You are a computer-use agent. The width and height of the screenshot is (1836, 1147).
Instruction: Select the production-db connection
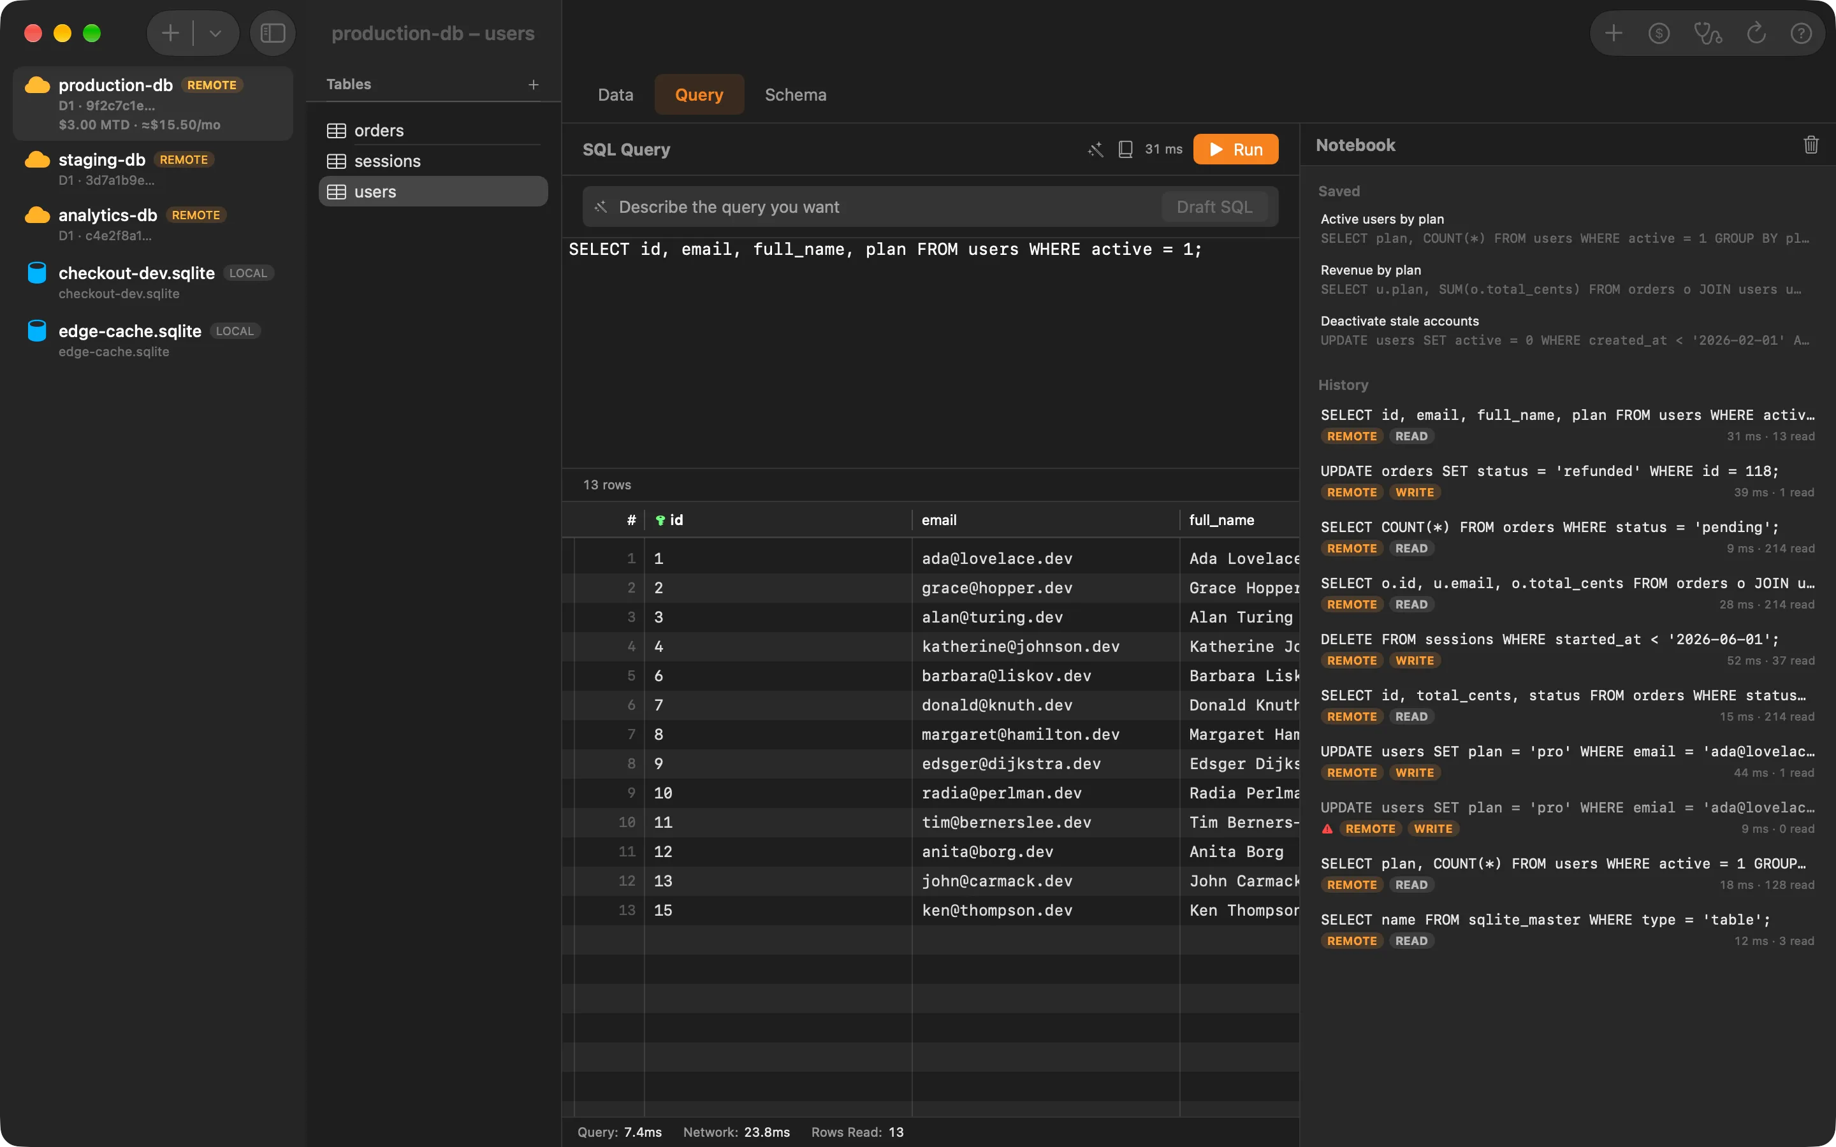(152, 104)
